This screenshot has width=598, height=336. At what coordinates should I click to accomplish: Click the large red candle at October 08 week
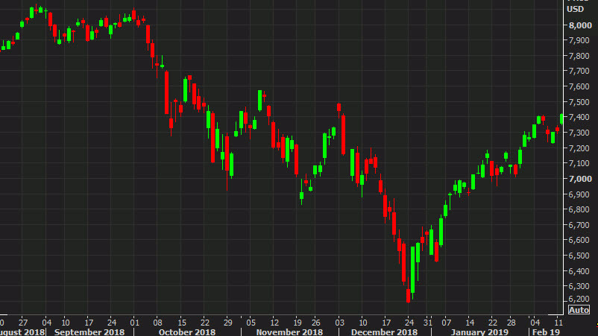167,92
